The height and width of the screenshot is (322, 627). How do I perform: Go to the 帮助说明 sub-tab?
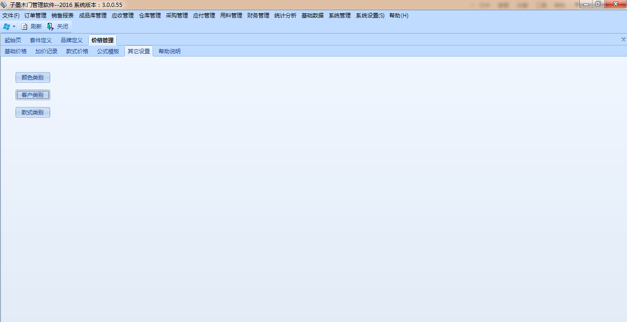pyautogui.click(x=170, y=51)
